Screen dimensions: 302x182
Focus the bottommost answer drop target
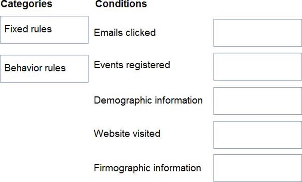coord(257,168)
